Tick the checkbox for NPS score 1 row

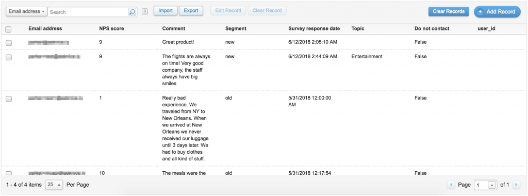point(9,99)
